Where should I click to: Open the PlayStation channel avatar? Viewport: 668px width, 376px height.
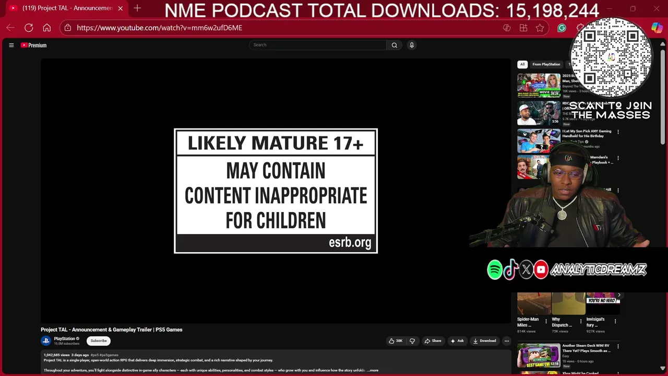coord(46,340)
